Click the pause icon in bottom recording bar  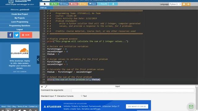pyautogui.click(x=3, y=110)
